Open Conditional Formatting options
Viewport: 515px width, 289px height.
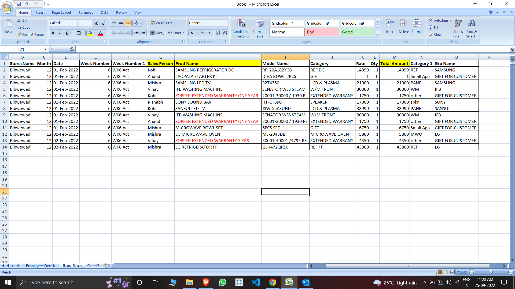pyautogui.click(x=241, y=28)
